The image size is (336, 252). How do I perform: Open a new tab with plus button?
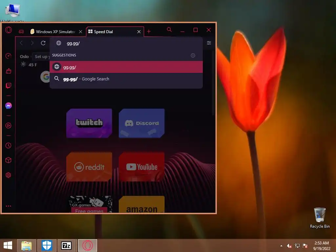149,32
